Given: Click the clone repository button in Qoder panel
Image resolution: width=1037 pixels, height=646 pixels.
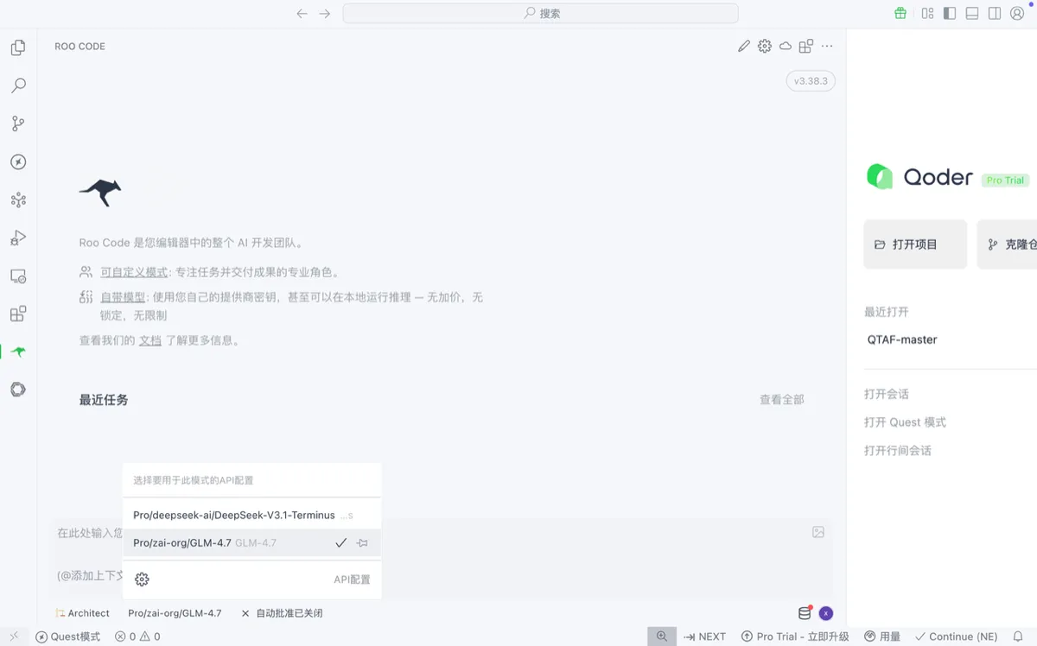Looking at the screenshot, I should pyautogui.click(x=1007, y=244).
